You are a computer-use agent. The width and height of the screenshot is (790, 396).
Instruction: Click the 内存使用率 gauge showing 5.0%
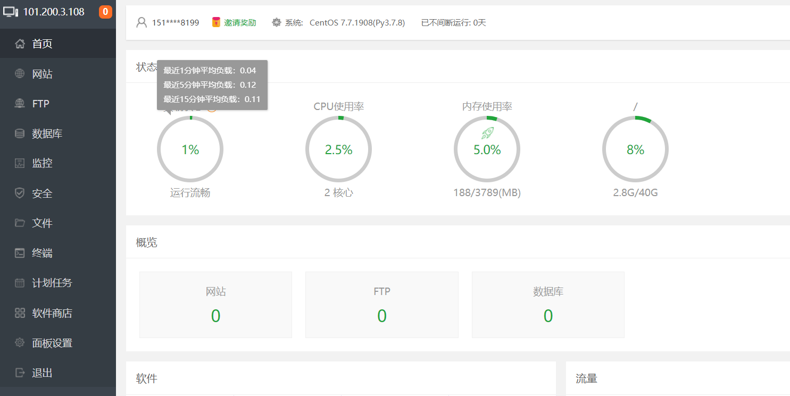tap(487, 149)
